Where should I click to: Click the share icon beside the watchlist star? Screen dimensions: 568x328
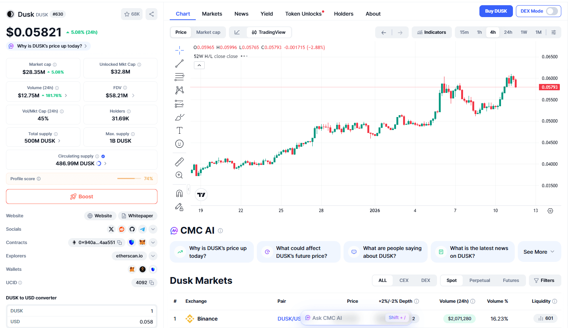pyautogui.click(x=151, y=14)
